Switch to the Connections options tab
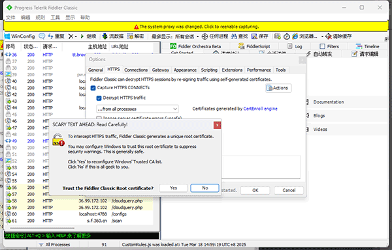Viewport: 392px width, 250px height. point(136,70)
